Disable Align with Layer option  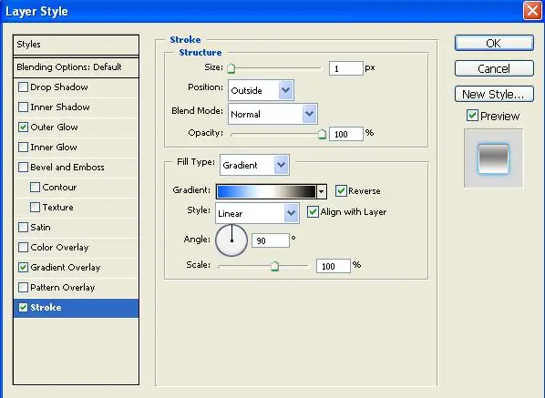coord(313,211)
